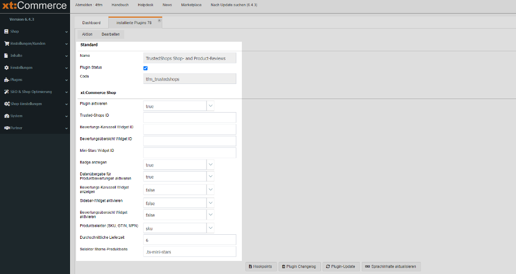Viewport: 516px width, 274px height.
Task: Click the Shop icon in sidebar
Action: (x=6, y=31)
